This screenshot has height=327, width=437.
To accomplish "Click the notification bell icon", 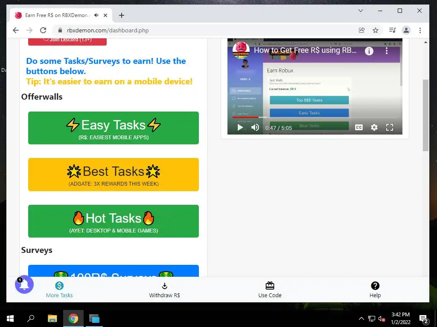I will pyautogui.click(x=24, y=284).
